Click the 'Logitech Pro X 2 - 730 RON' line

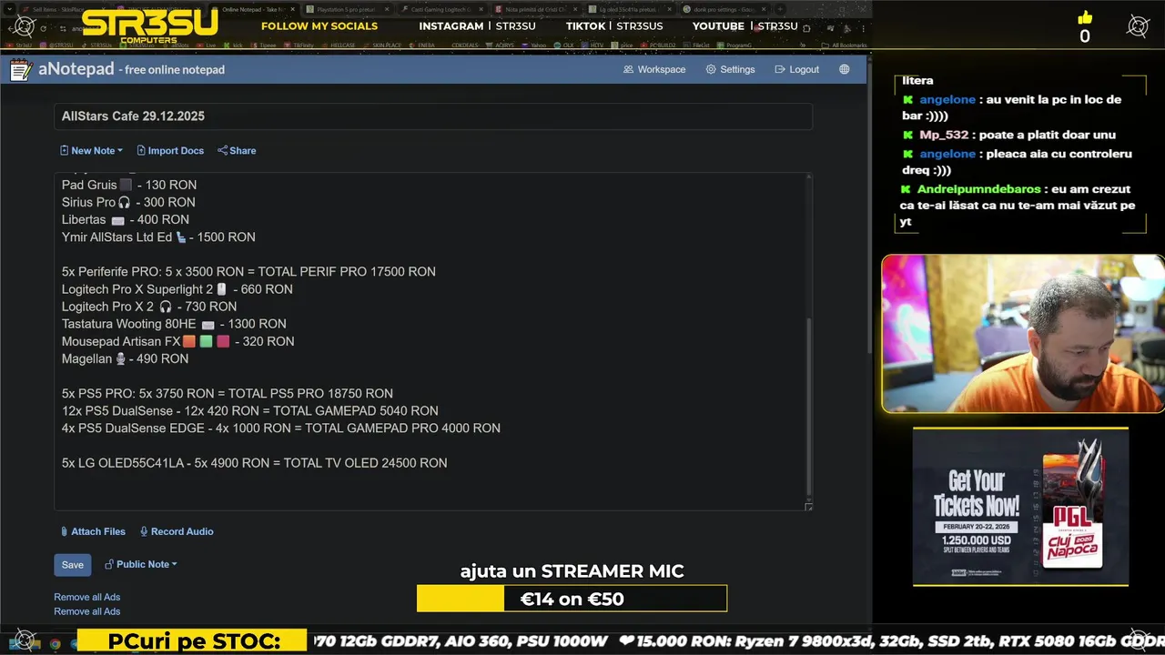[x=149, y=306]
